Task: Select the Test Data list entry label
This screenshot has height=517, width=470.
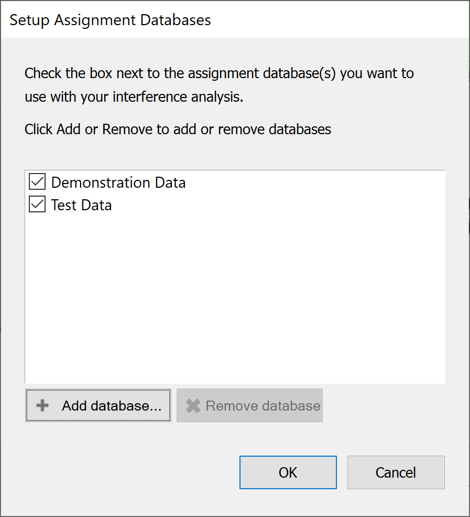Action: tap(81, 205)
